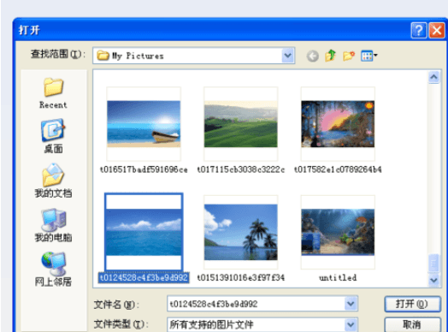Open My Documents (我的文档) shortcut
The height and width of the screenshot is (332, 448).
(x=53, y=181)
